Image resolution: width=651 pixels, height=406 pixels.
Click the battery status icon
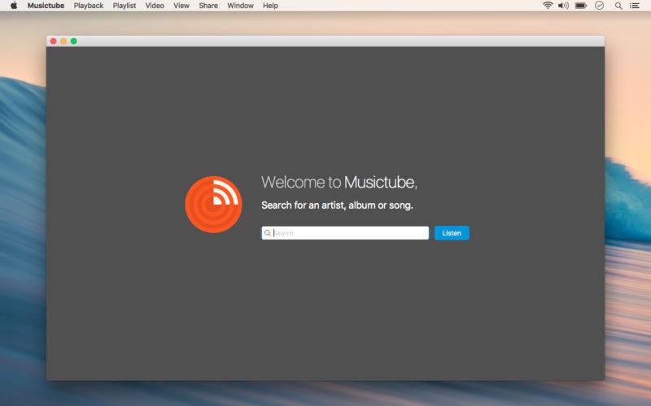click(x=580, y=6)
